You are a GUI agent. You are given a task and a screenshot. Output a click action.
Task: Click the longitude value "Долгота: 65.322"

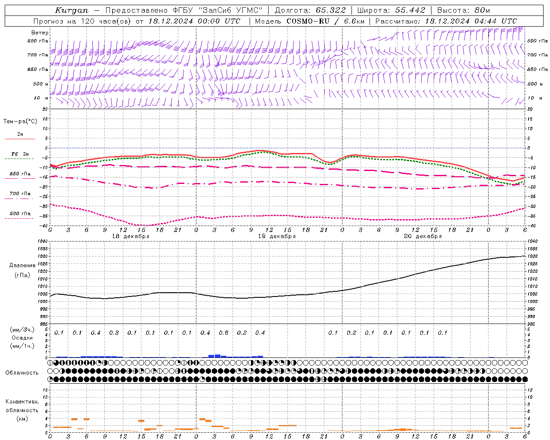(x=310, y=10)
